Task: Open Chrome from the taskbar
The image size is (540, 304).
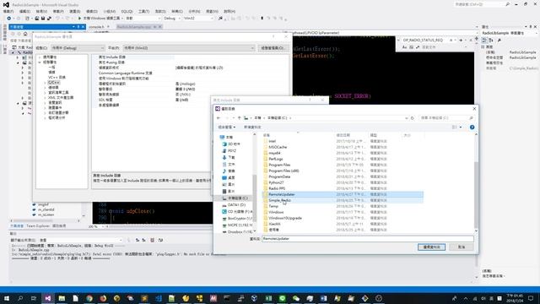Action: coord(89,298)
